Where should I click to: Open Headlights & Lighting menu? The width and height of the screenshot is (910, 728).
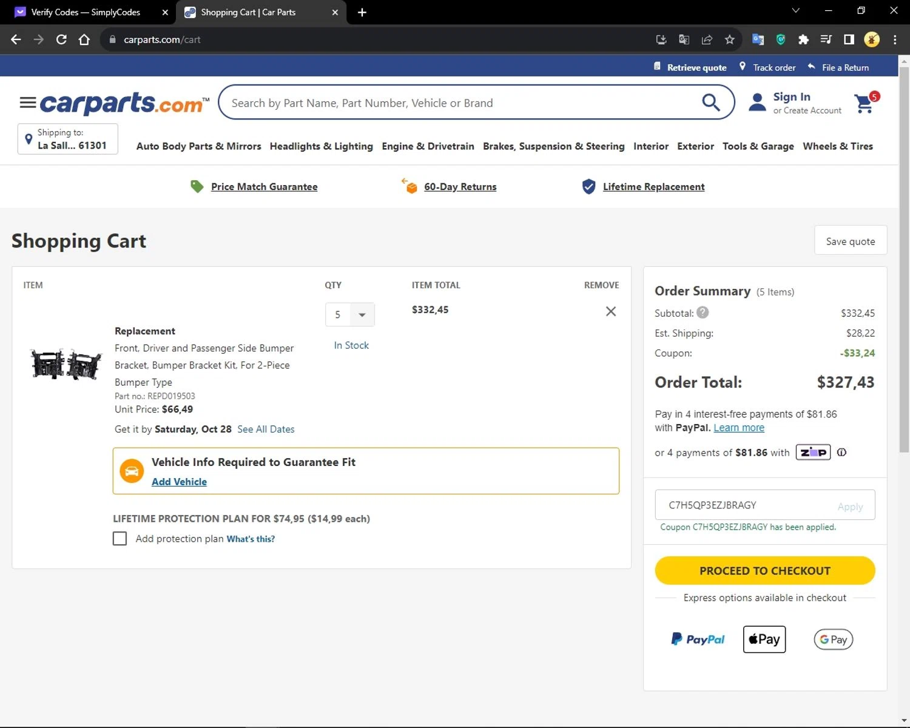coord(322,146)
